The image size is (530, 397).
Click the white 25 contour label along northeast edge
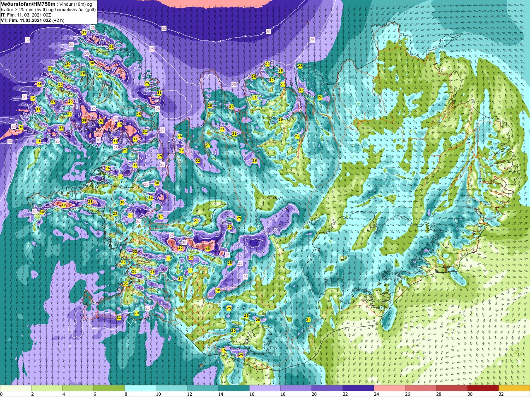(312, 40)
